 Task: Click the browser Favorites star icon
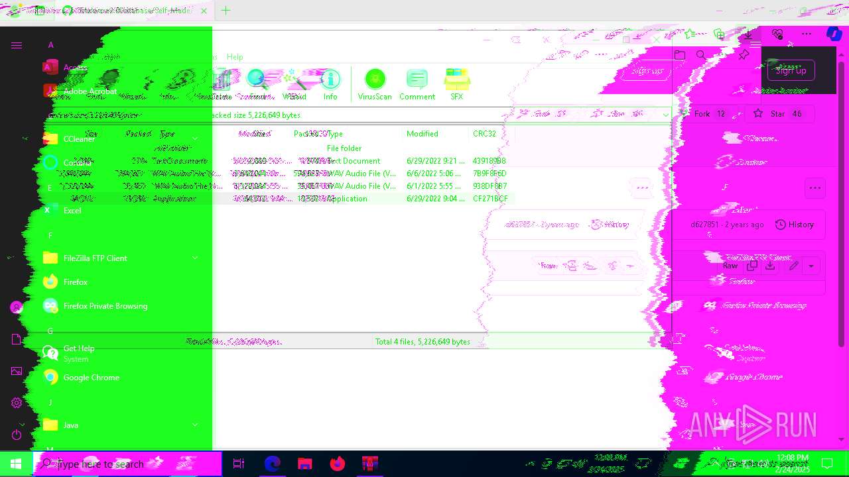pos(690,34)
